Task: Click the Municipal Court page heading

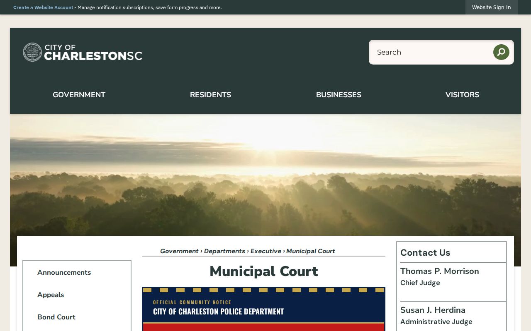Action: [263, 271]
